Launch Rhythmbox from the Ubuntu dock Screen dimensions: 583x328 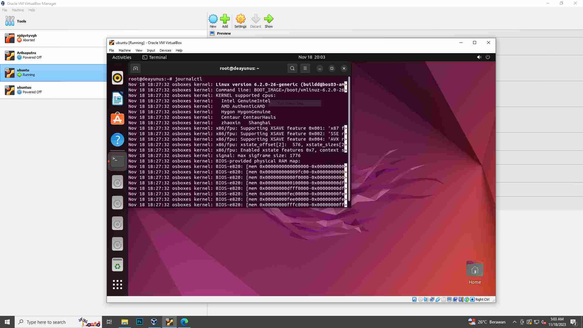[x=118, y=78]
